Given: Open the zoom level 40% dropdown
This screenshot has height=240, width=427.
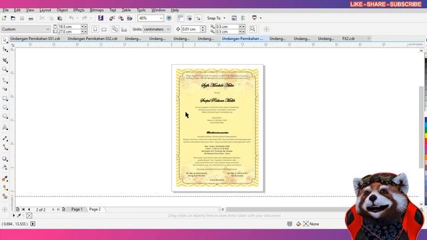Looking at the screenshot, I should 161,18.
